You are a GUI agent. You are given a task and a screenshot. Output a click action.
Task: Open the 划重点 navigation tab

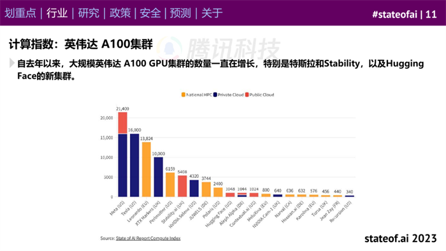20,13
